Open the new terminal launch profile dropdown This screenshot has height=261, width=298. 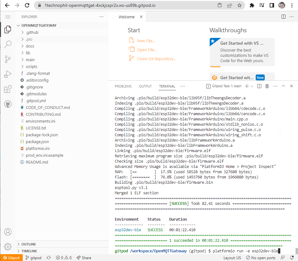coord(252,86)
